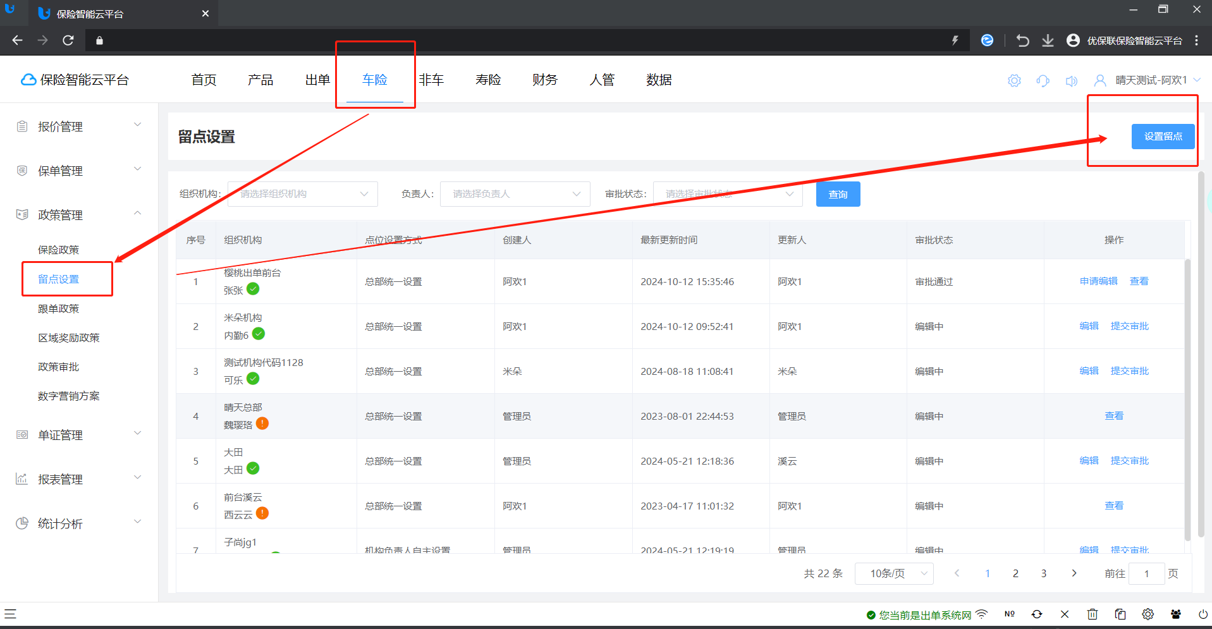
Task: Click the trash icon in bottom bar
Action: [1093, 614]
